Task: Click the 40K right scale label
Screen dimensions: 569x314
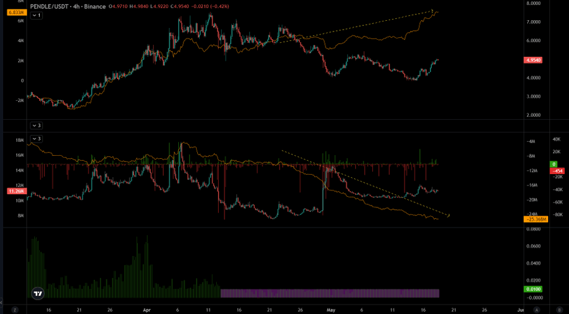Action: [x=556, y=139]
